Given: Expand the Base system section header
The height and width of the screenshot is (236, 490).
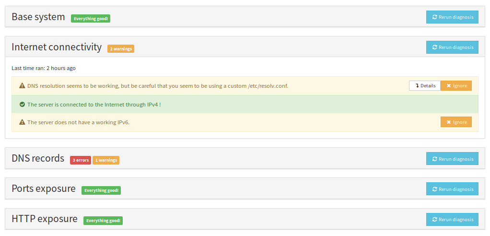Looking at the screenshot, I should click(x=38, y=17).
